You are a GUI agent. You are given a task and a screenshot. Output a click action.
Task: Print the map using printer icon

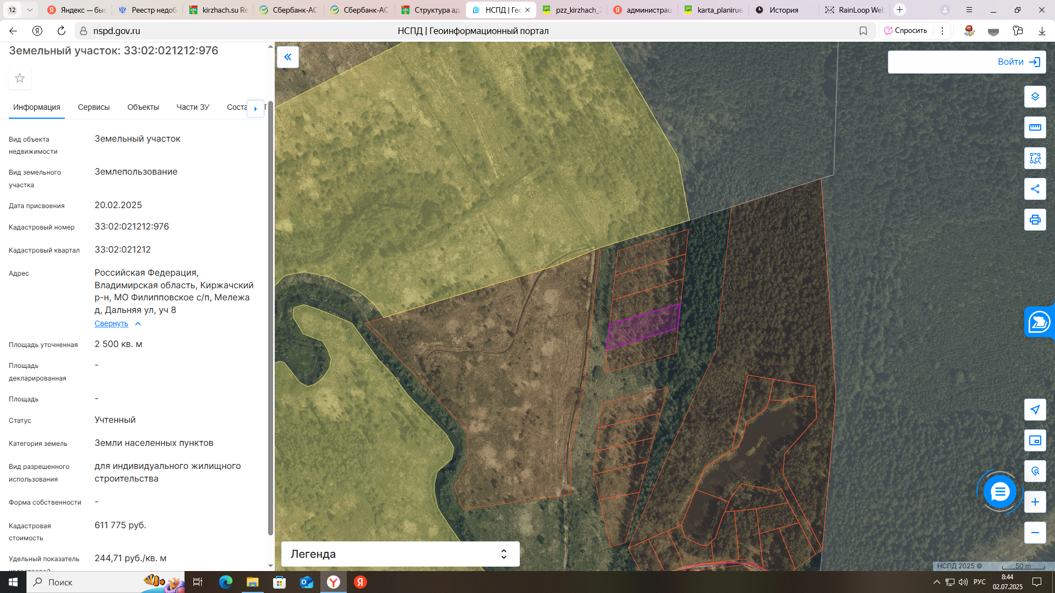[x=1035, y=220]
